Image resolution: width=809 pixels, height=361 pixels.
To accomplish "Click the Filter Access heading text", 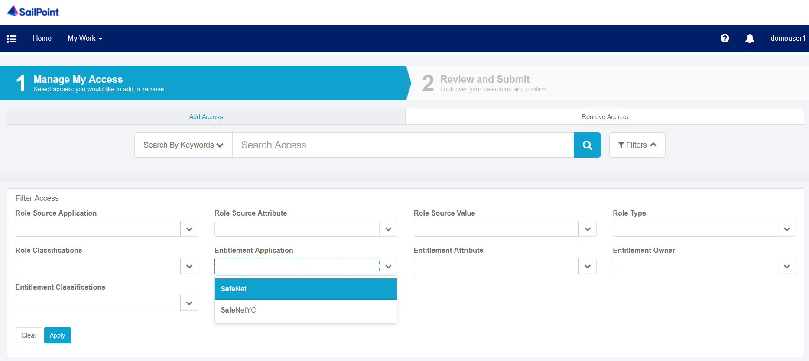I will [37, 198].
